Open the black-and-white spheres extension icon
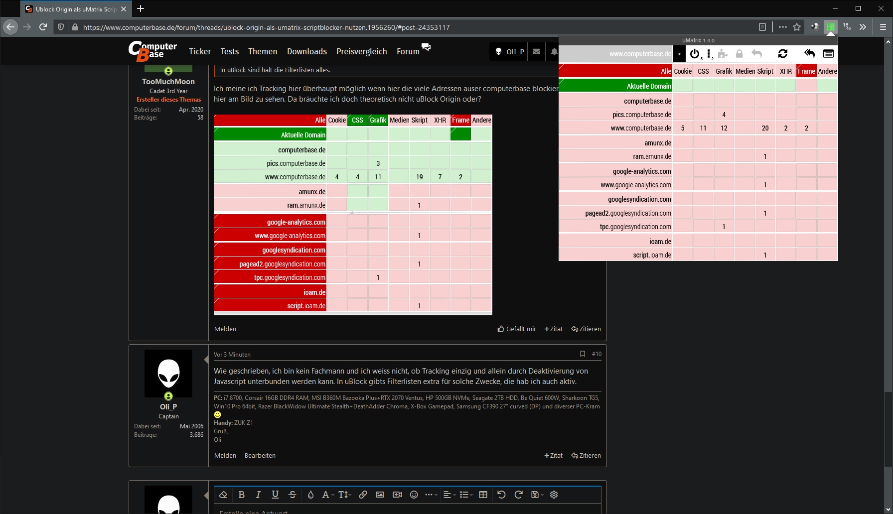The height and width of the screenshot is (514, 893). pyautogui.click(x=814, y=27)
